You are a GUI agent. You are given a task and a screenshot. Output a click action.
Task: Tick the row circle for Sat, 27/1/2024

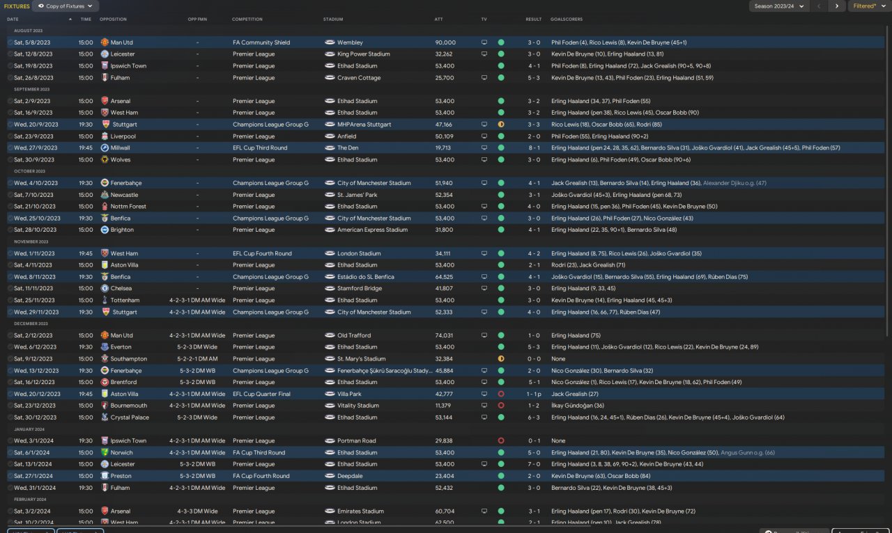tap(10, 476)
